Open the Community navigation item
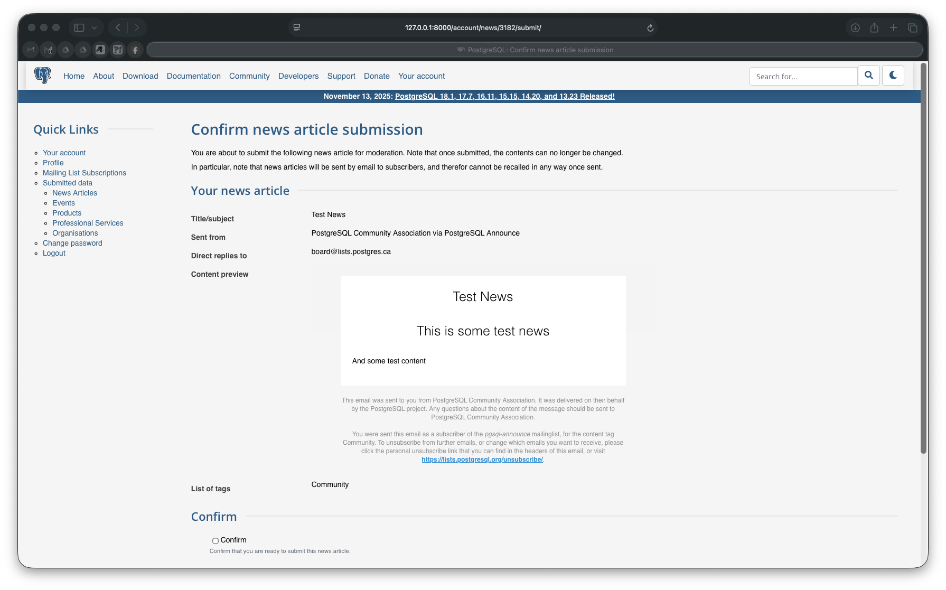Screen dimensions: 946x590 click(x=249, y=76)
